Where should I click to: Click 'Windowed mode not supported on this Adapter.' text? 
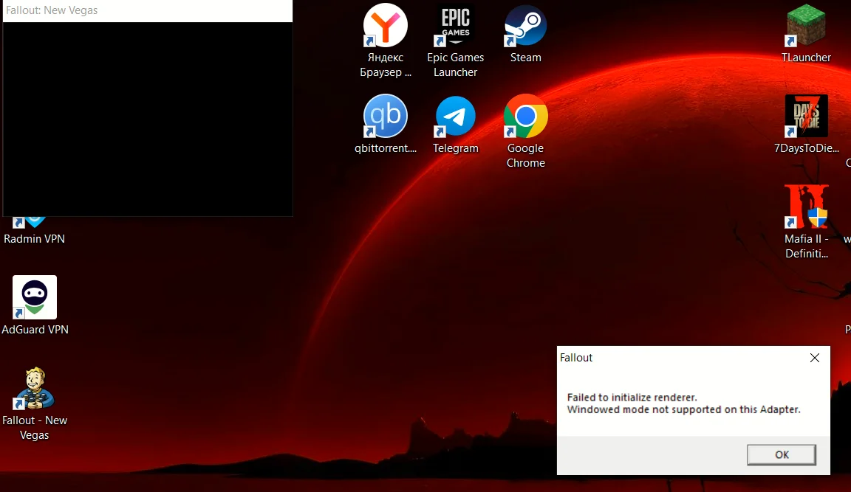point(684,409)
